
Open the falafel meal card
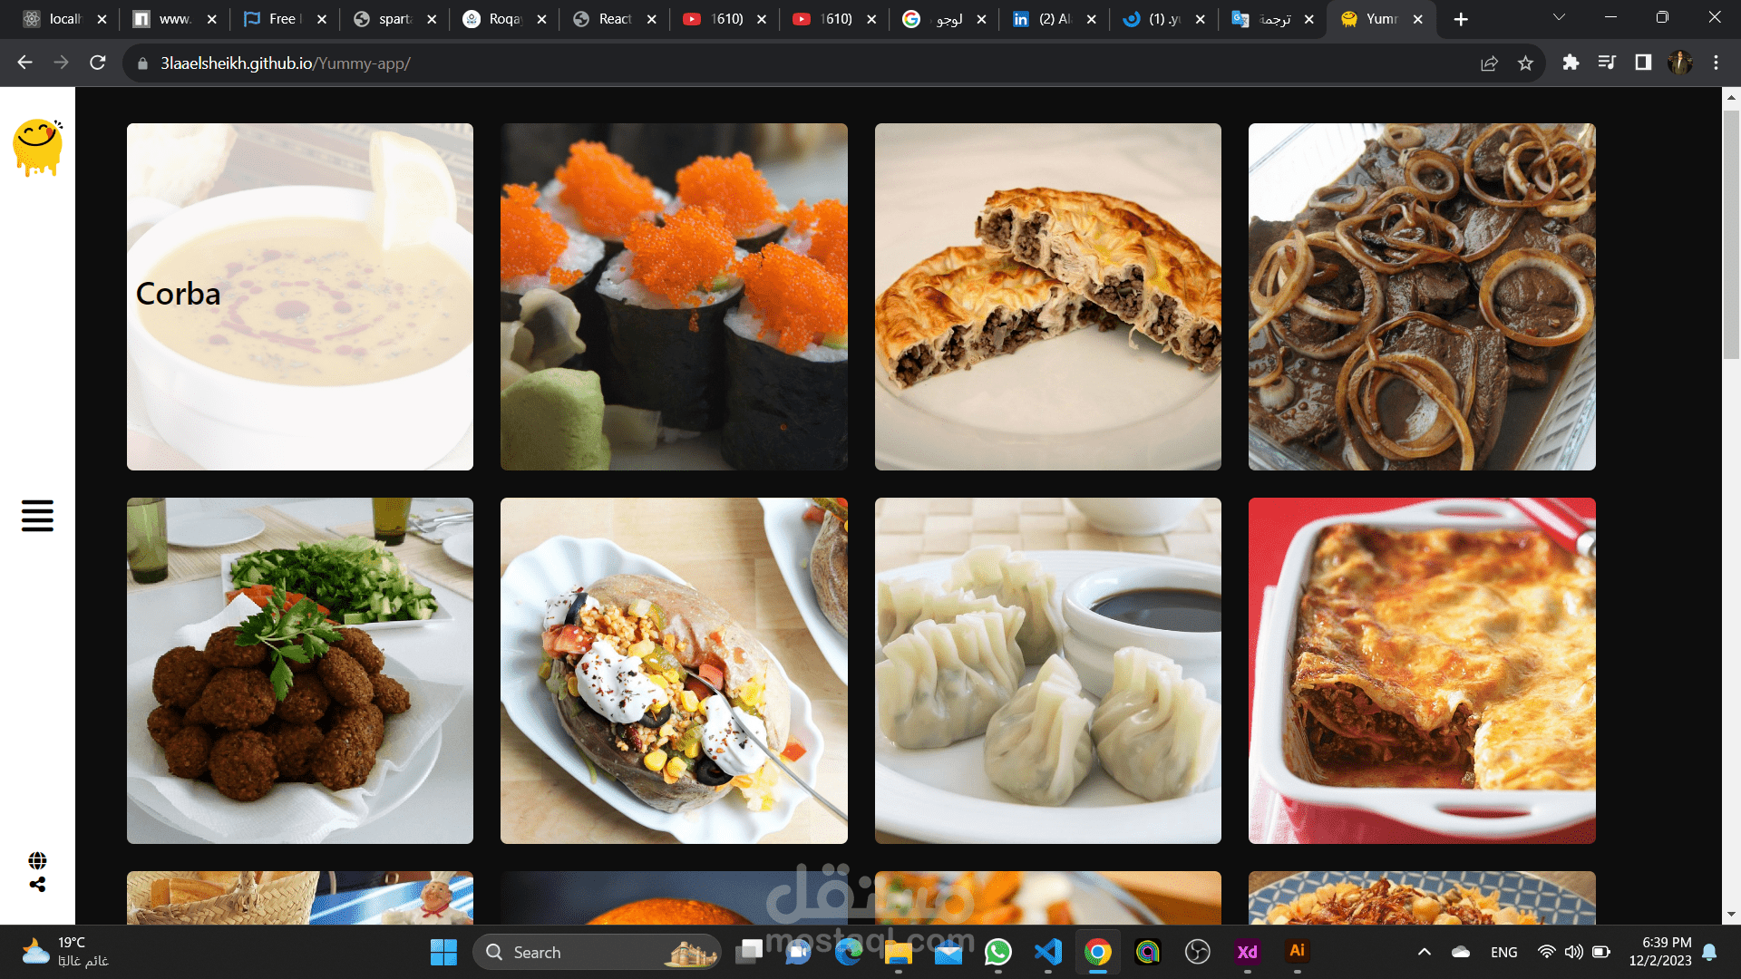pos(300,671)
